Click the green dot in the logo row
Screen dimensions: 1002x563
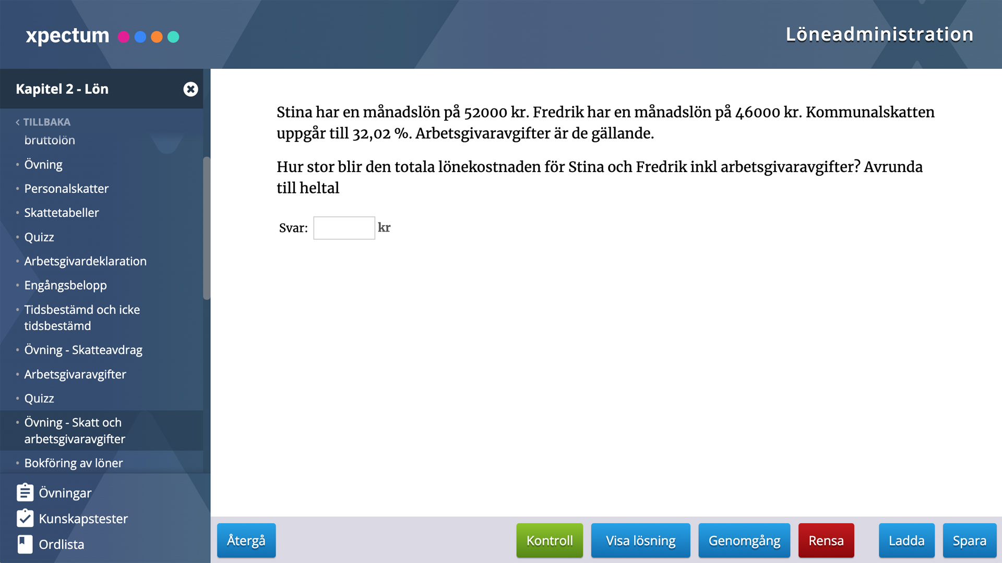(174, 37)
